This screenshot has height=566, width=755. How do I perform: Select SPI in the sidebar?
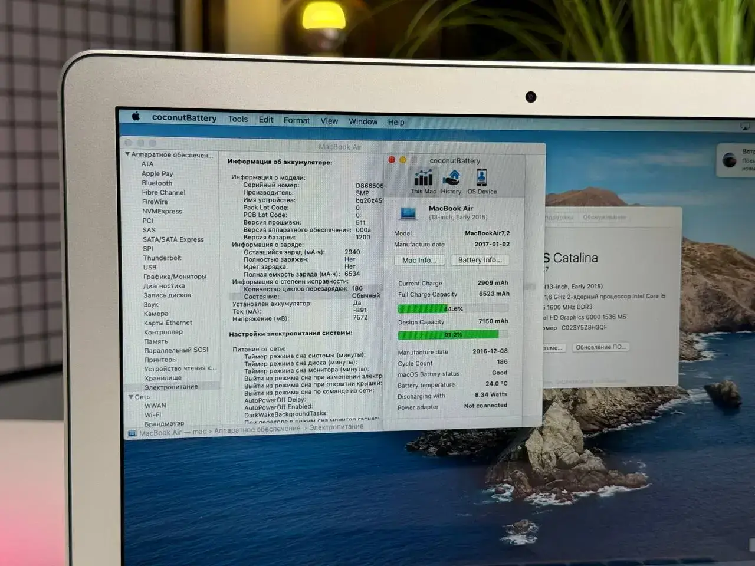coord(148,248)
